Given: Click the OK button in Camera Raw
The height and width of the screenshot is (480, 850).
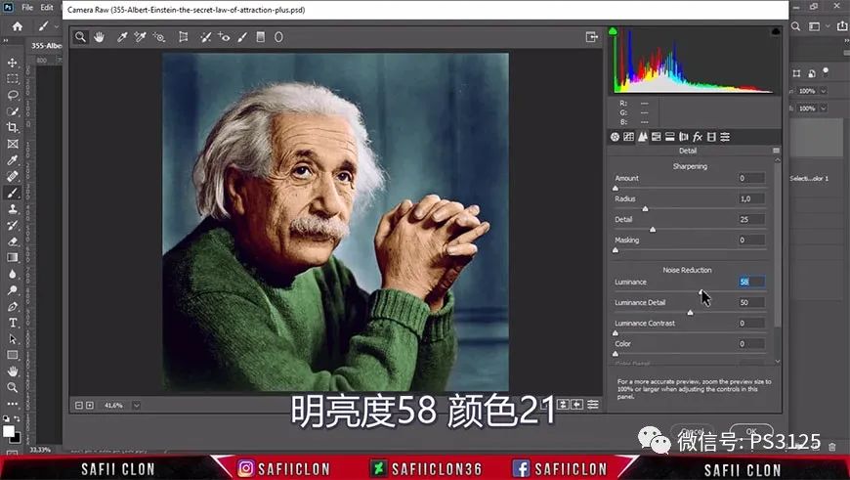Looking at the screenshot, I should (x=750, y=432).
